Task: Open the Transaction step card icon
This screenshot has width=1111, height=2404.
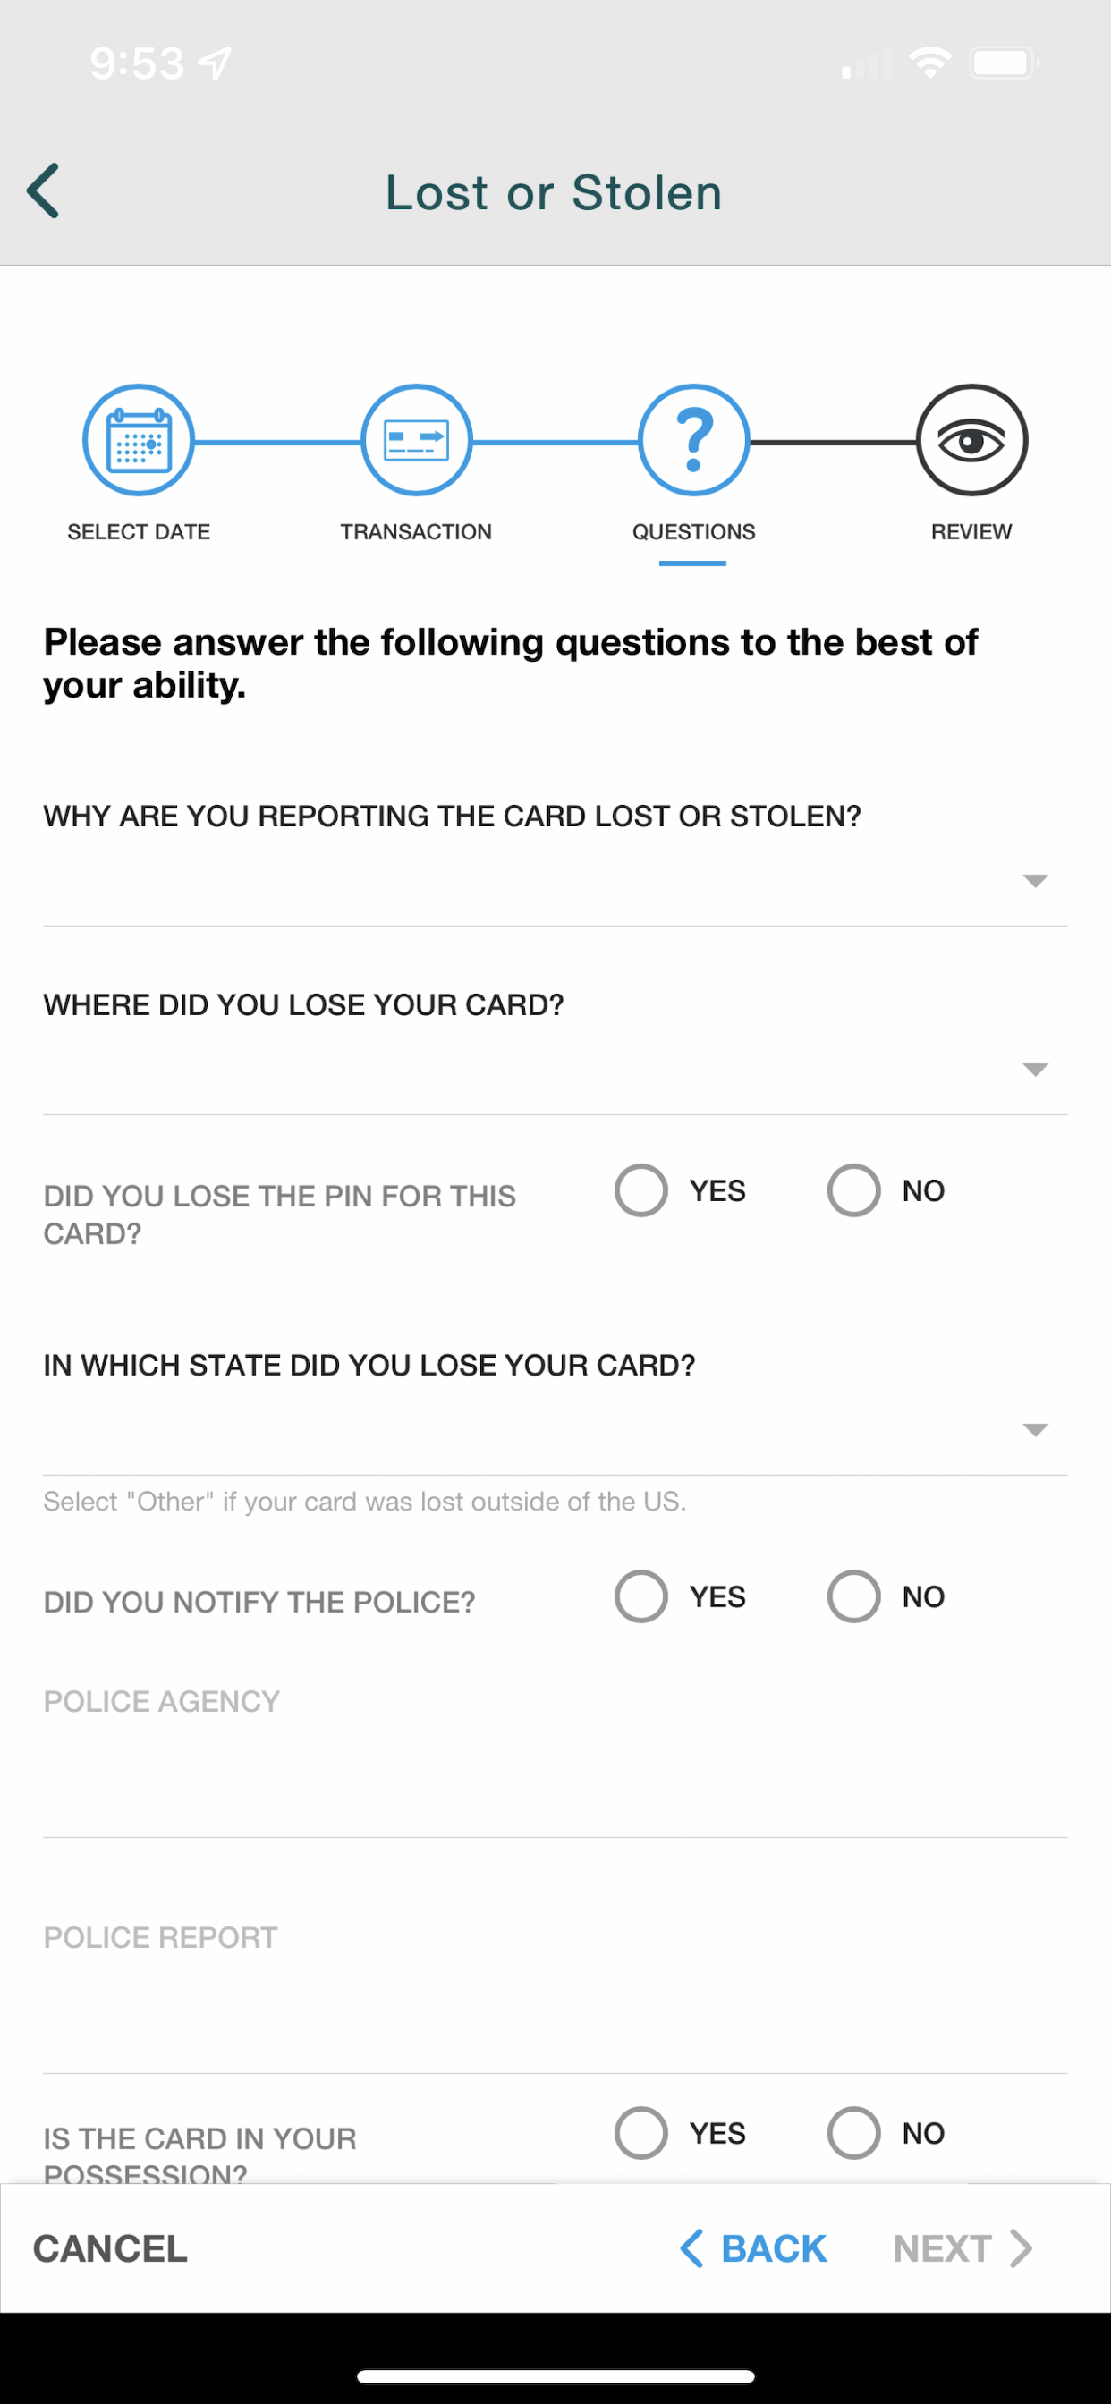Action: pyautogui.click(x=416, y=439)
